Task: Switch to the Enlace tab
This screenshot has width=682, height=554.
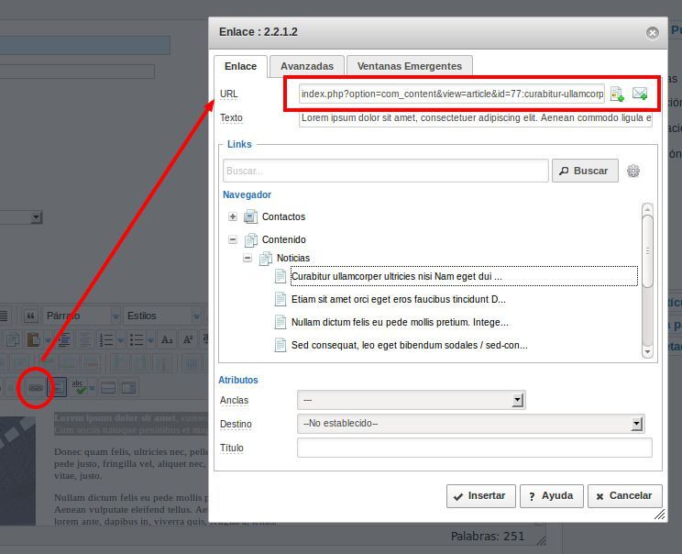Action: 240,66
